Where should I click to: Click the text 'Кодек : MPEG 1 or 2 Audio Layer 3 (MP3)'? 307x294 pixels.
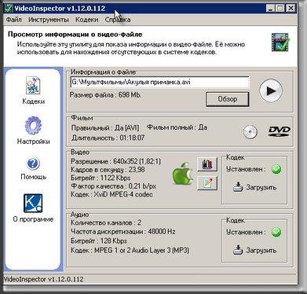tap(130, 250)
